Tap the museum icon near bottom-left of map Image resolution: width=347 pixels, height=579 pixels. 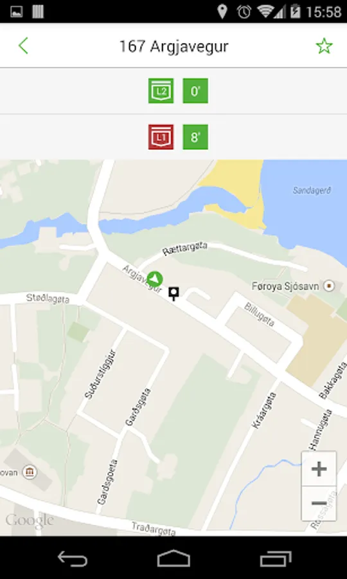[29, 472]
